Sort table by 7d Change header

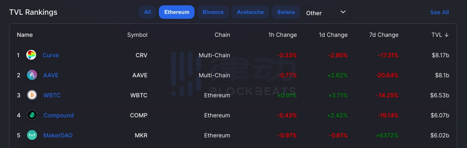[x=384, y=35]
